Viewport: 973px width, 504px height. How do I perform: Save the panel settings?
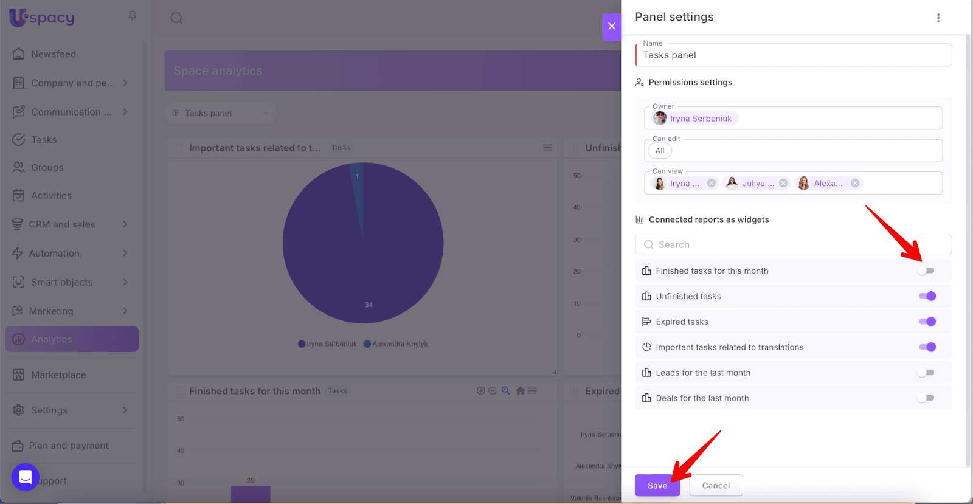657,485
